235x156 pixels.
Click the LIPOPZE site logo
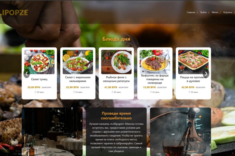14,12
